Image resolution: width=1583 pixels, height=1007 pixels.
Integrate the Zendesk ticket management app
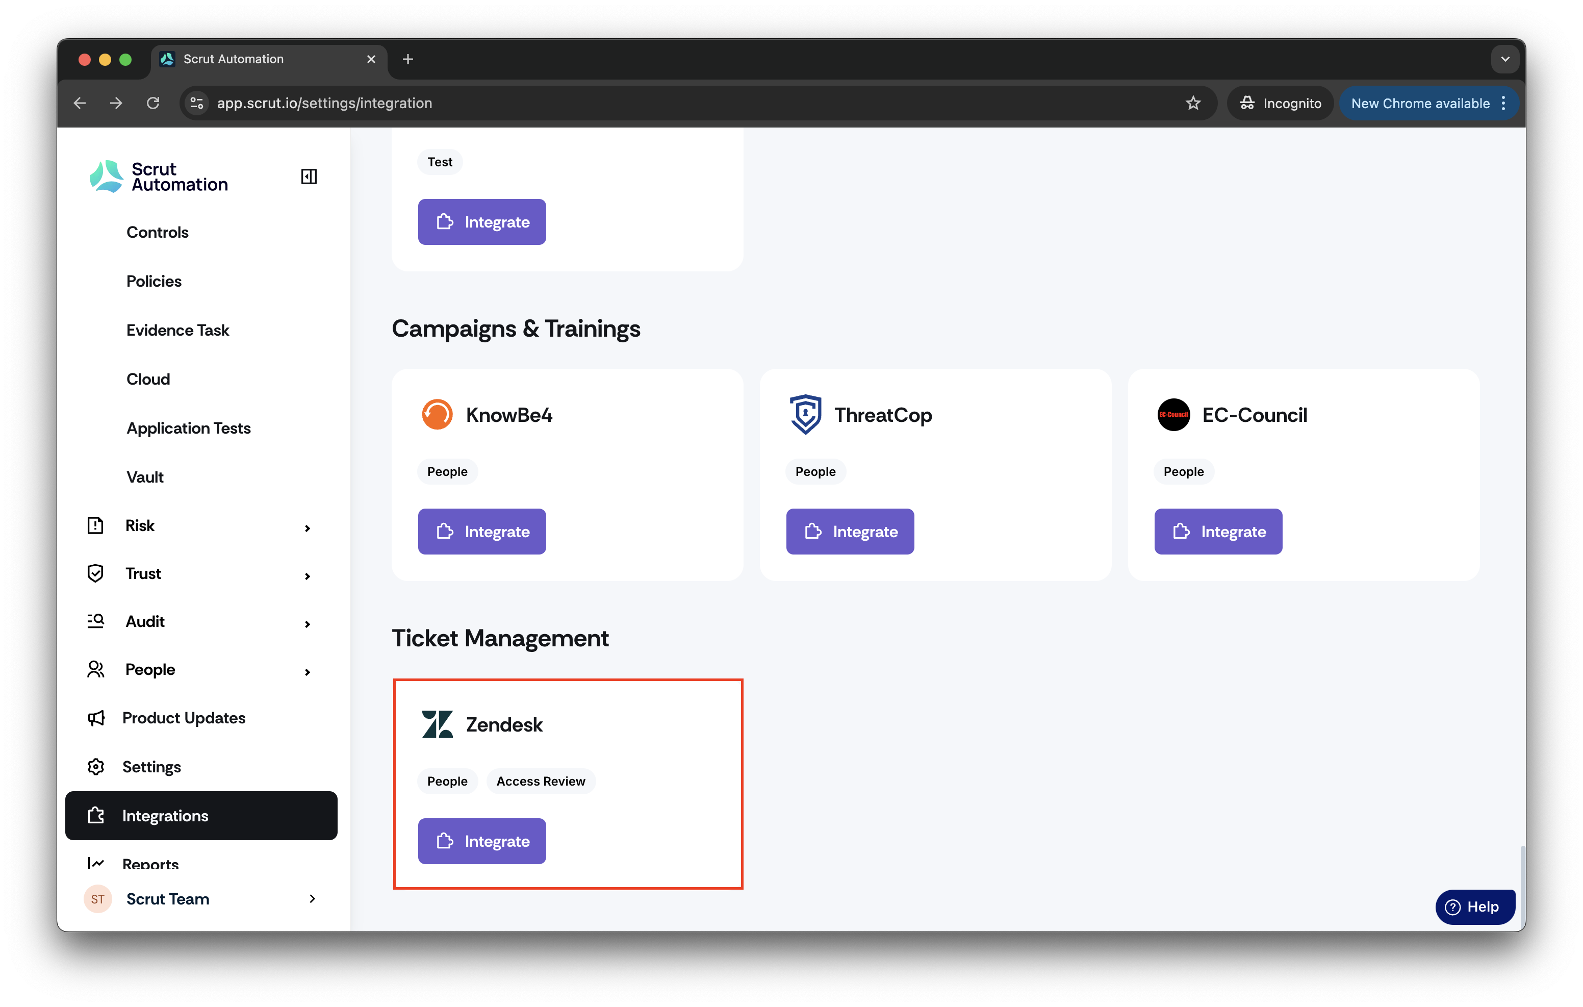[482, 841]
